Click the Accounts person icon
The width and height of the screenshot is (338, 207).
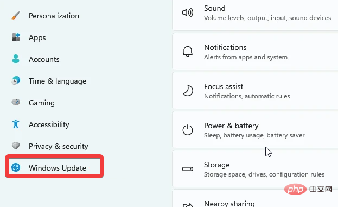(16, 59)
